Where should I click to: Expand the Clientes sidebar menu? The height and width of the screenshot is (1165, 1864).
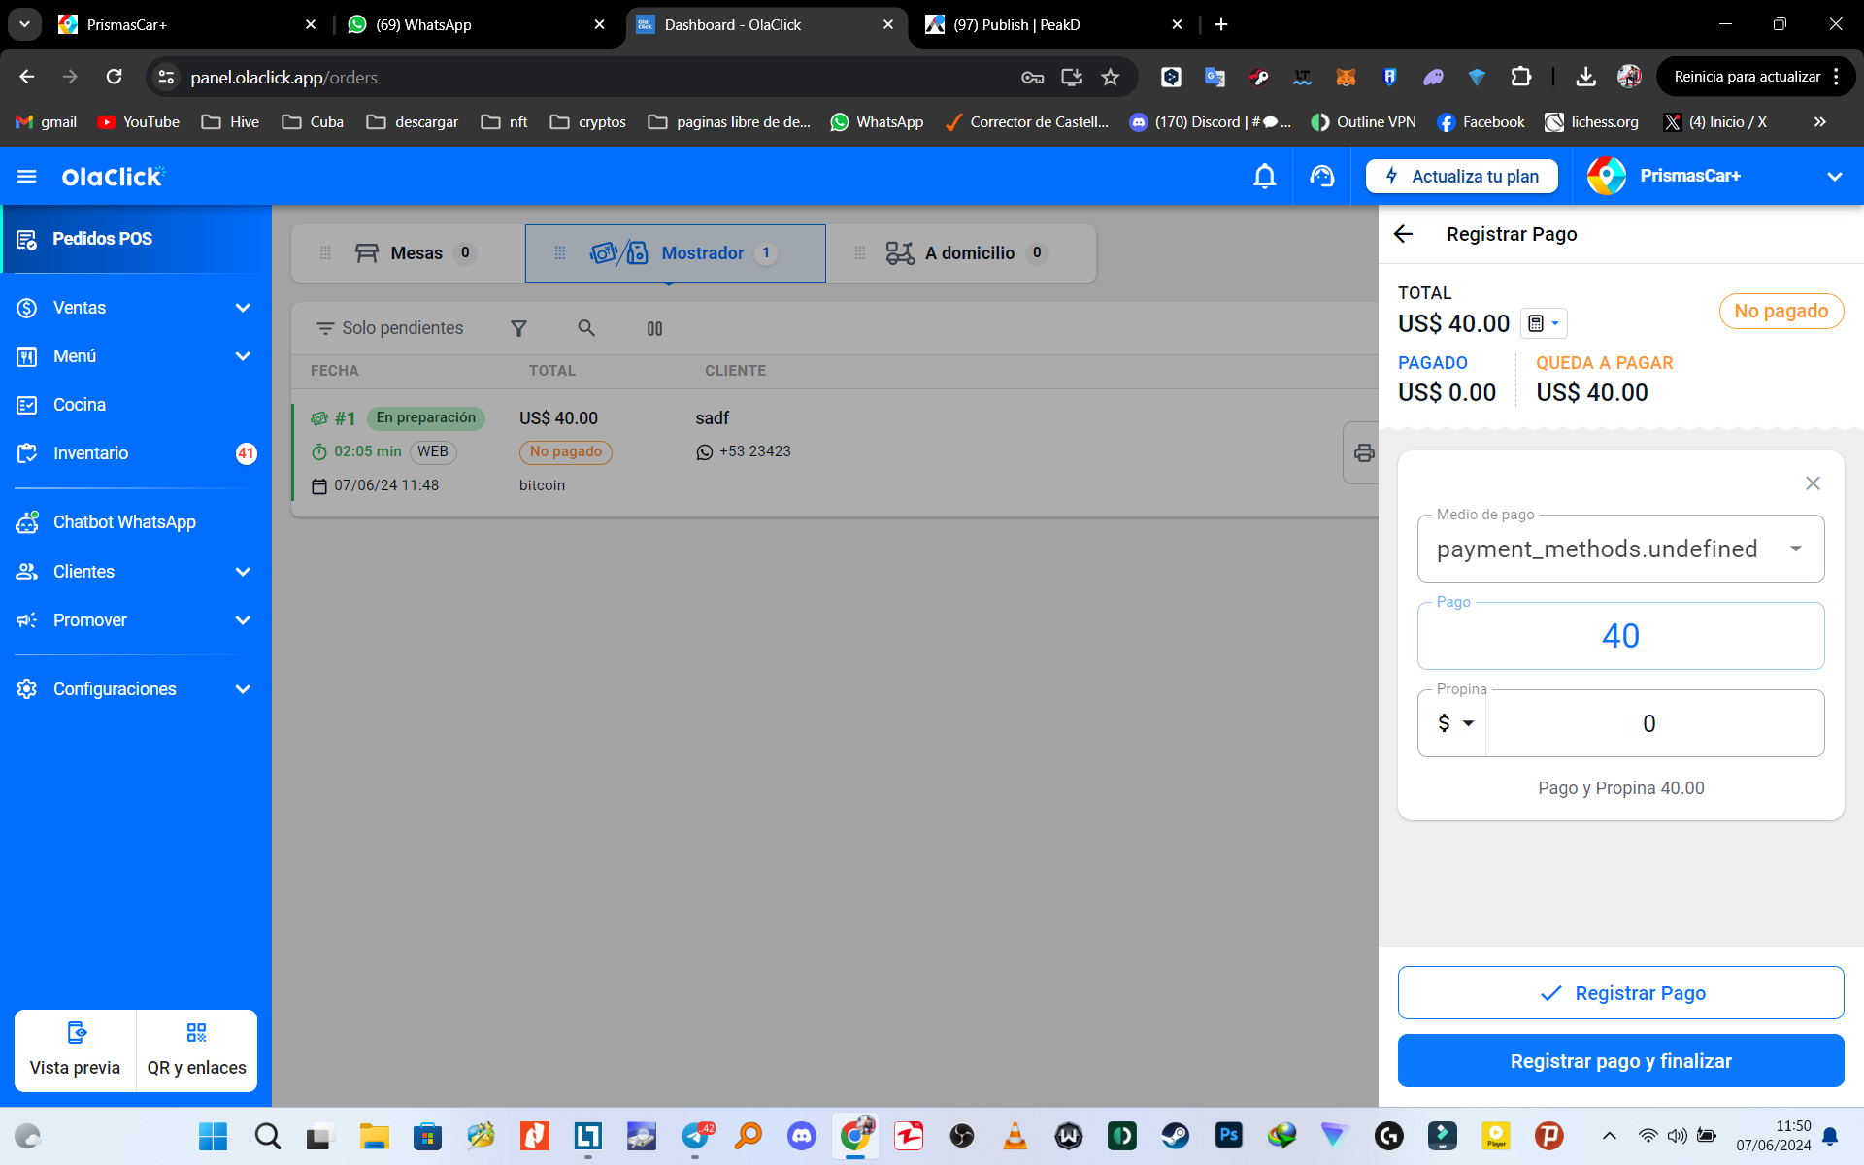[x=136, y=572]
